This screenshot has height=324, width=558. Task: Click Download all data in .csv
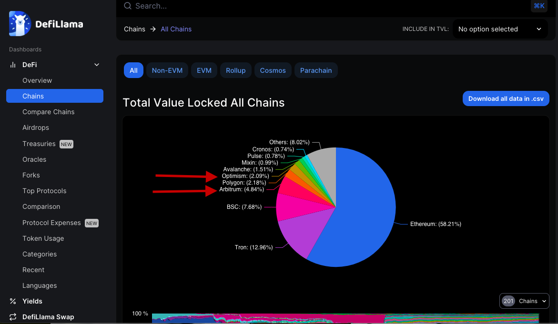(506, 99)
